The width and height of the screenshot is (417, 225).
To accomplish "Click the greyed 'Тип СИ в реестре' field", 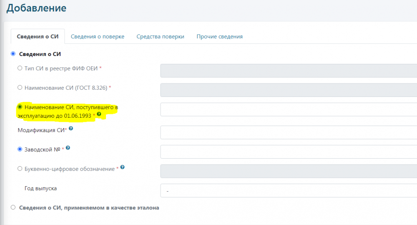I will 288,71.
